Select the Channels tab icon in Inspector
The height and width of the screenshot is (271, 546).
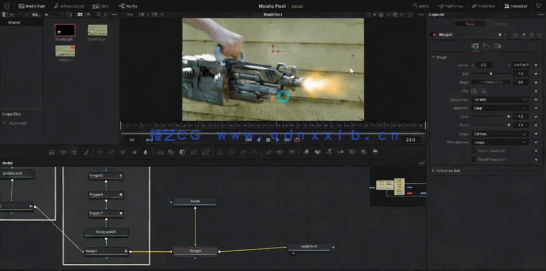pos(486,46)
